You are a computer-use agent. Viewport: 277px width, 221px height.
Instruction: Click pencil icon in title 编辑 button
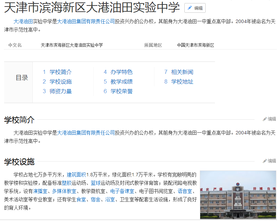(x=190, y=8)
